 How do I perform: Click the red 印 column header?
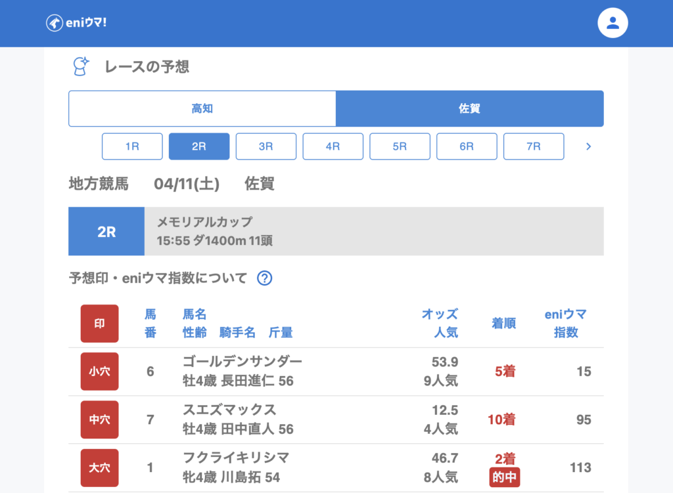point(99,324)
